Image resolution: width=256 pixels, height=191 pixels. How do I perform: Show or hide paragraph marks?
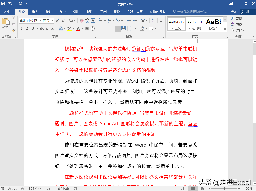[x=162, y=21]
